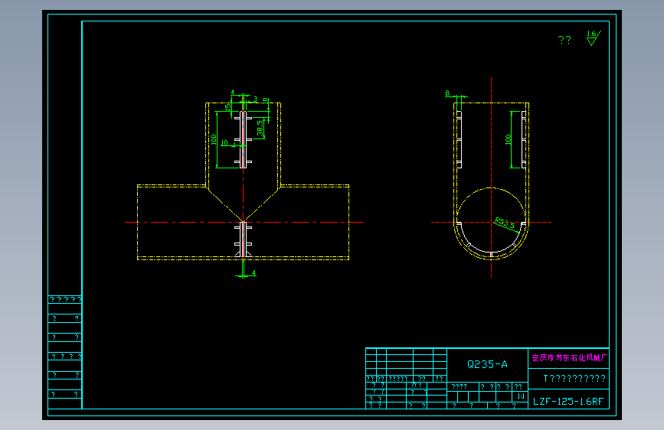Select the vertical 10 dimension at top right of T view

266,101
